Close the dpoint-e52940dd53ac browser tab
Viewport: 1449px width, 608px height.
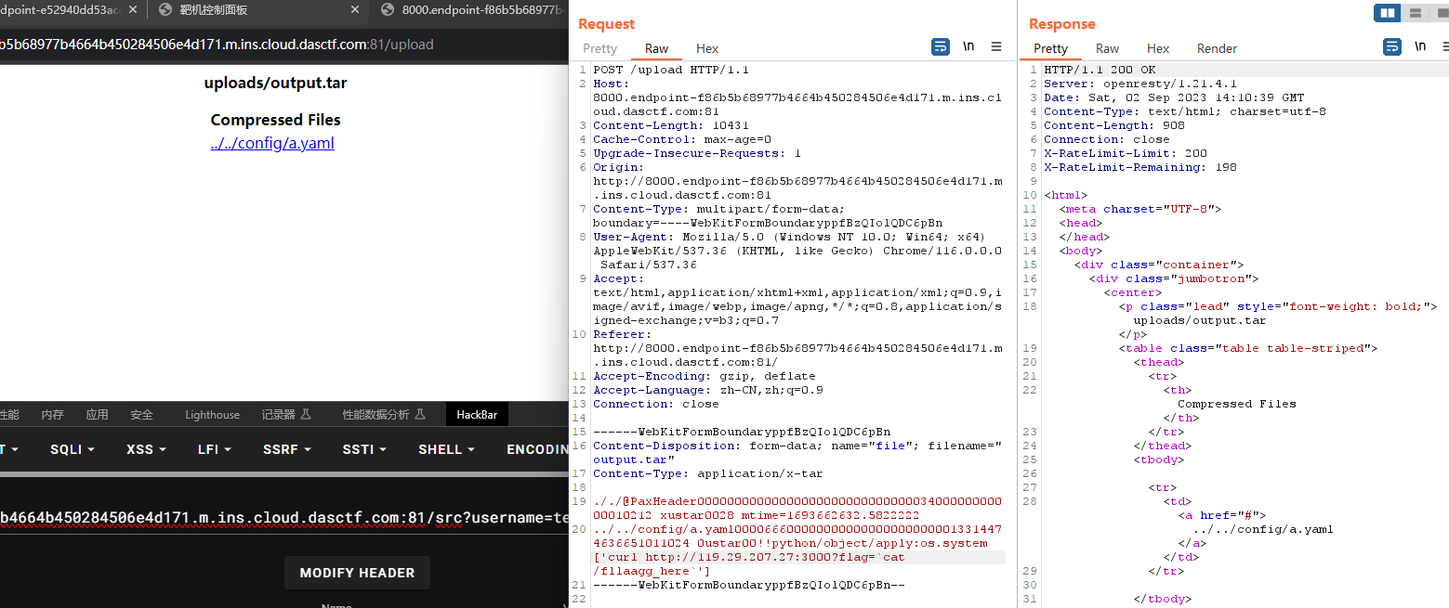pos(133,10)
